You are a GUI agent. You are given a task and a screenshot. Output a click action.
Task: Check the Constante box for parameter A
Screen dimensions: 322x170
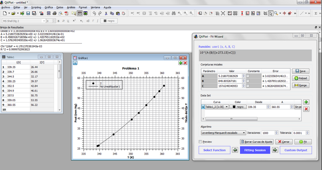pos(248,76)
